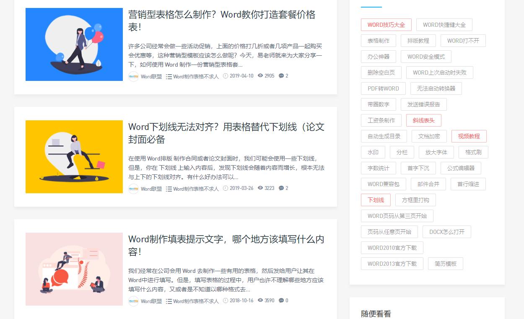Toggle the 下划线 tag filter
Screen dimensions: 524x319
376,200
